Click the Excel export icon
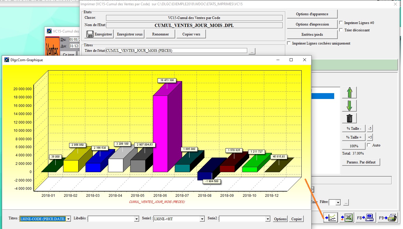 pyautogui.click(x=346, y=218)
